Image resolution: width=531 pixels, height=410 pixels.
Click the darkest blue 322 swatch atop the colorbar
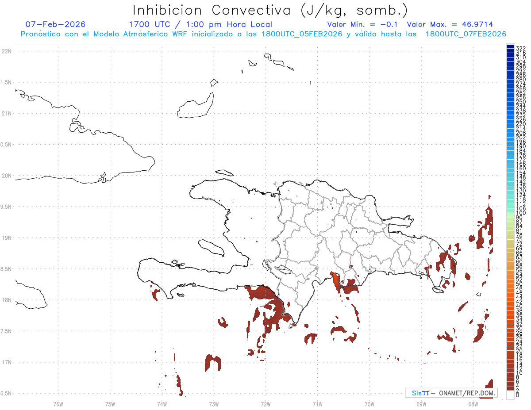tap(510, 47)
